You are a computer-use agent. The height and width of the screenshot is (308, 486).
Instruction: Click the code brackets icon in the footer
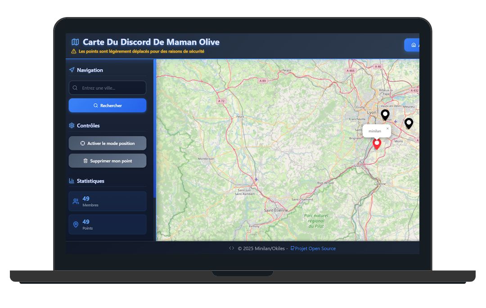[x=231, y=248]
